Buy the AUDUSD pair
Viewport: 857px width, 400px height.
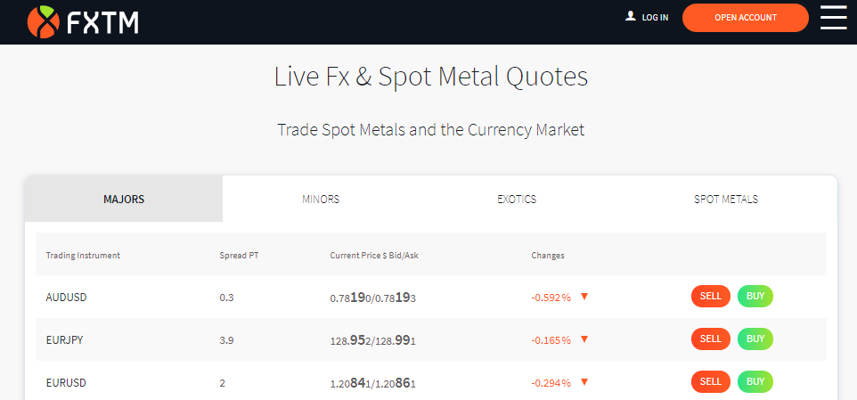[x=755, y=296]
